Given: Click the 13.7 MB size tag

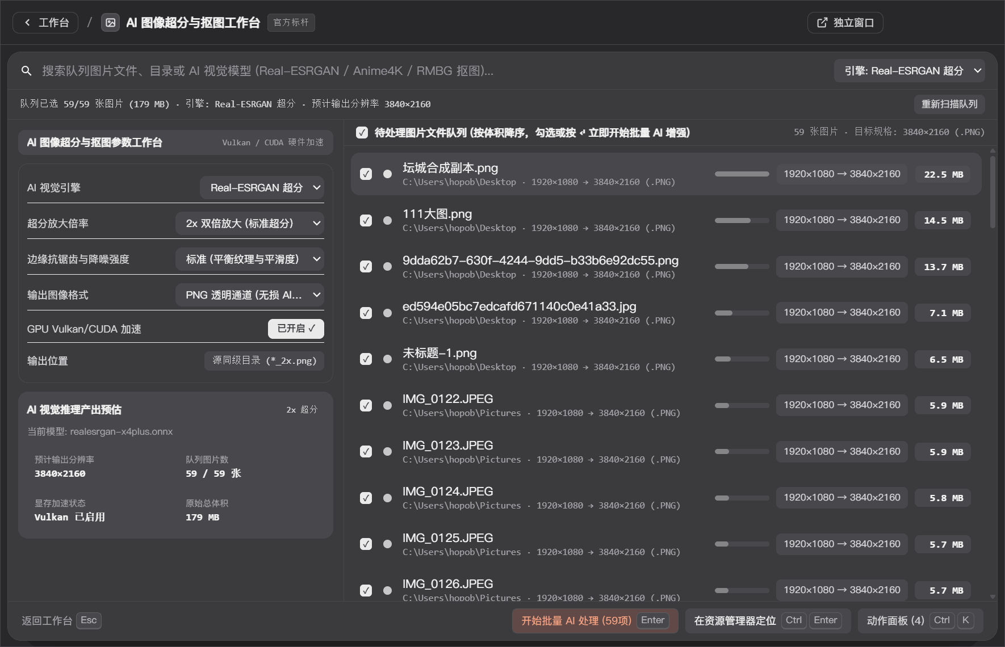Looking at the screenshot, I should click(943, 267).
